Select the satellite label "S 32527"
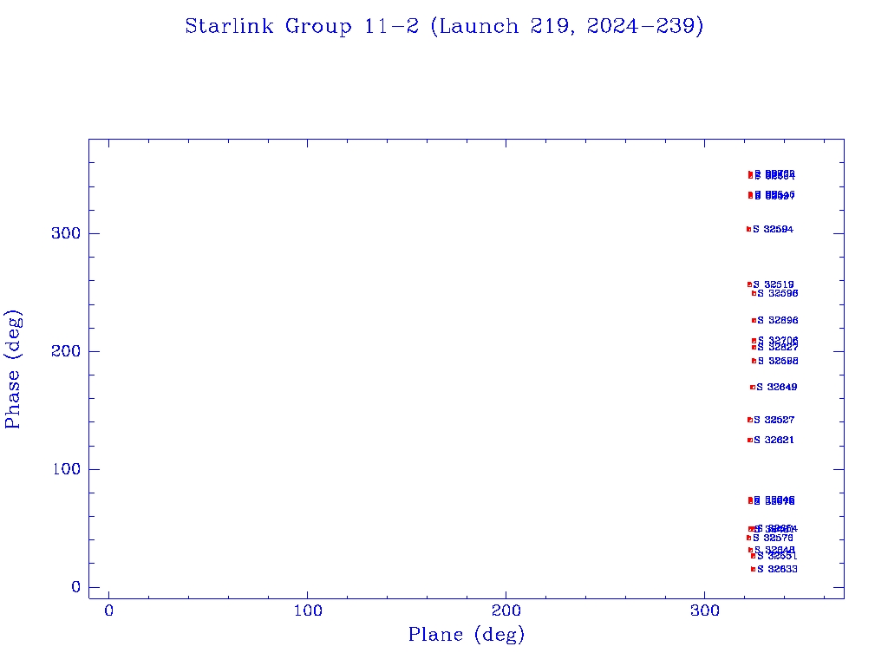The width and height of the screenshot is (888, 666). (x=774, y=421)
